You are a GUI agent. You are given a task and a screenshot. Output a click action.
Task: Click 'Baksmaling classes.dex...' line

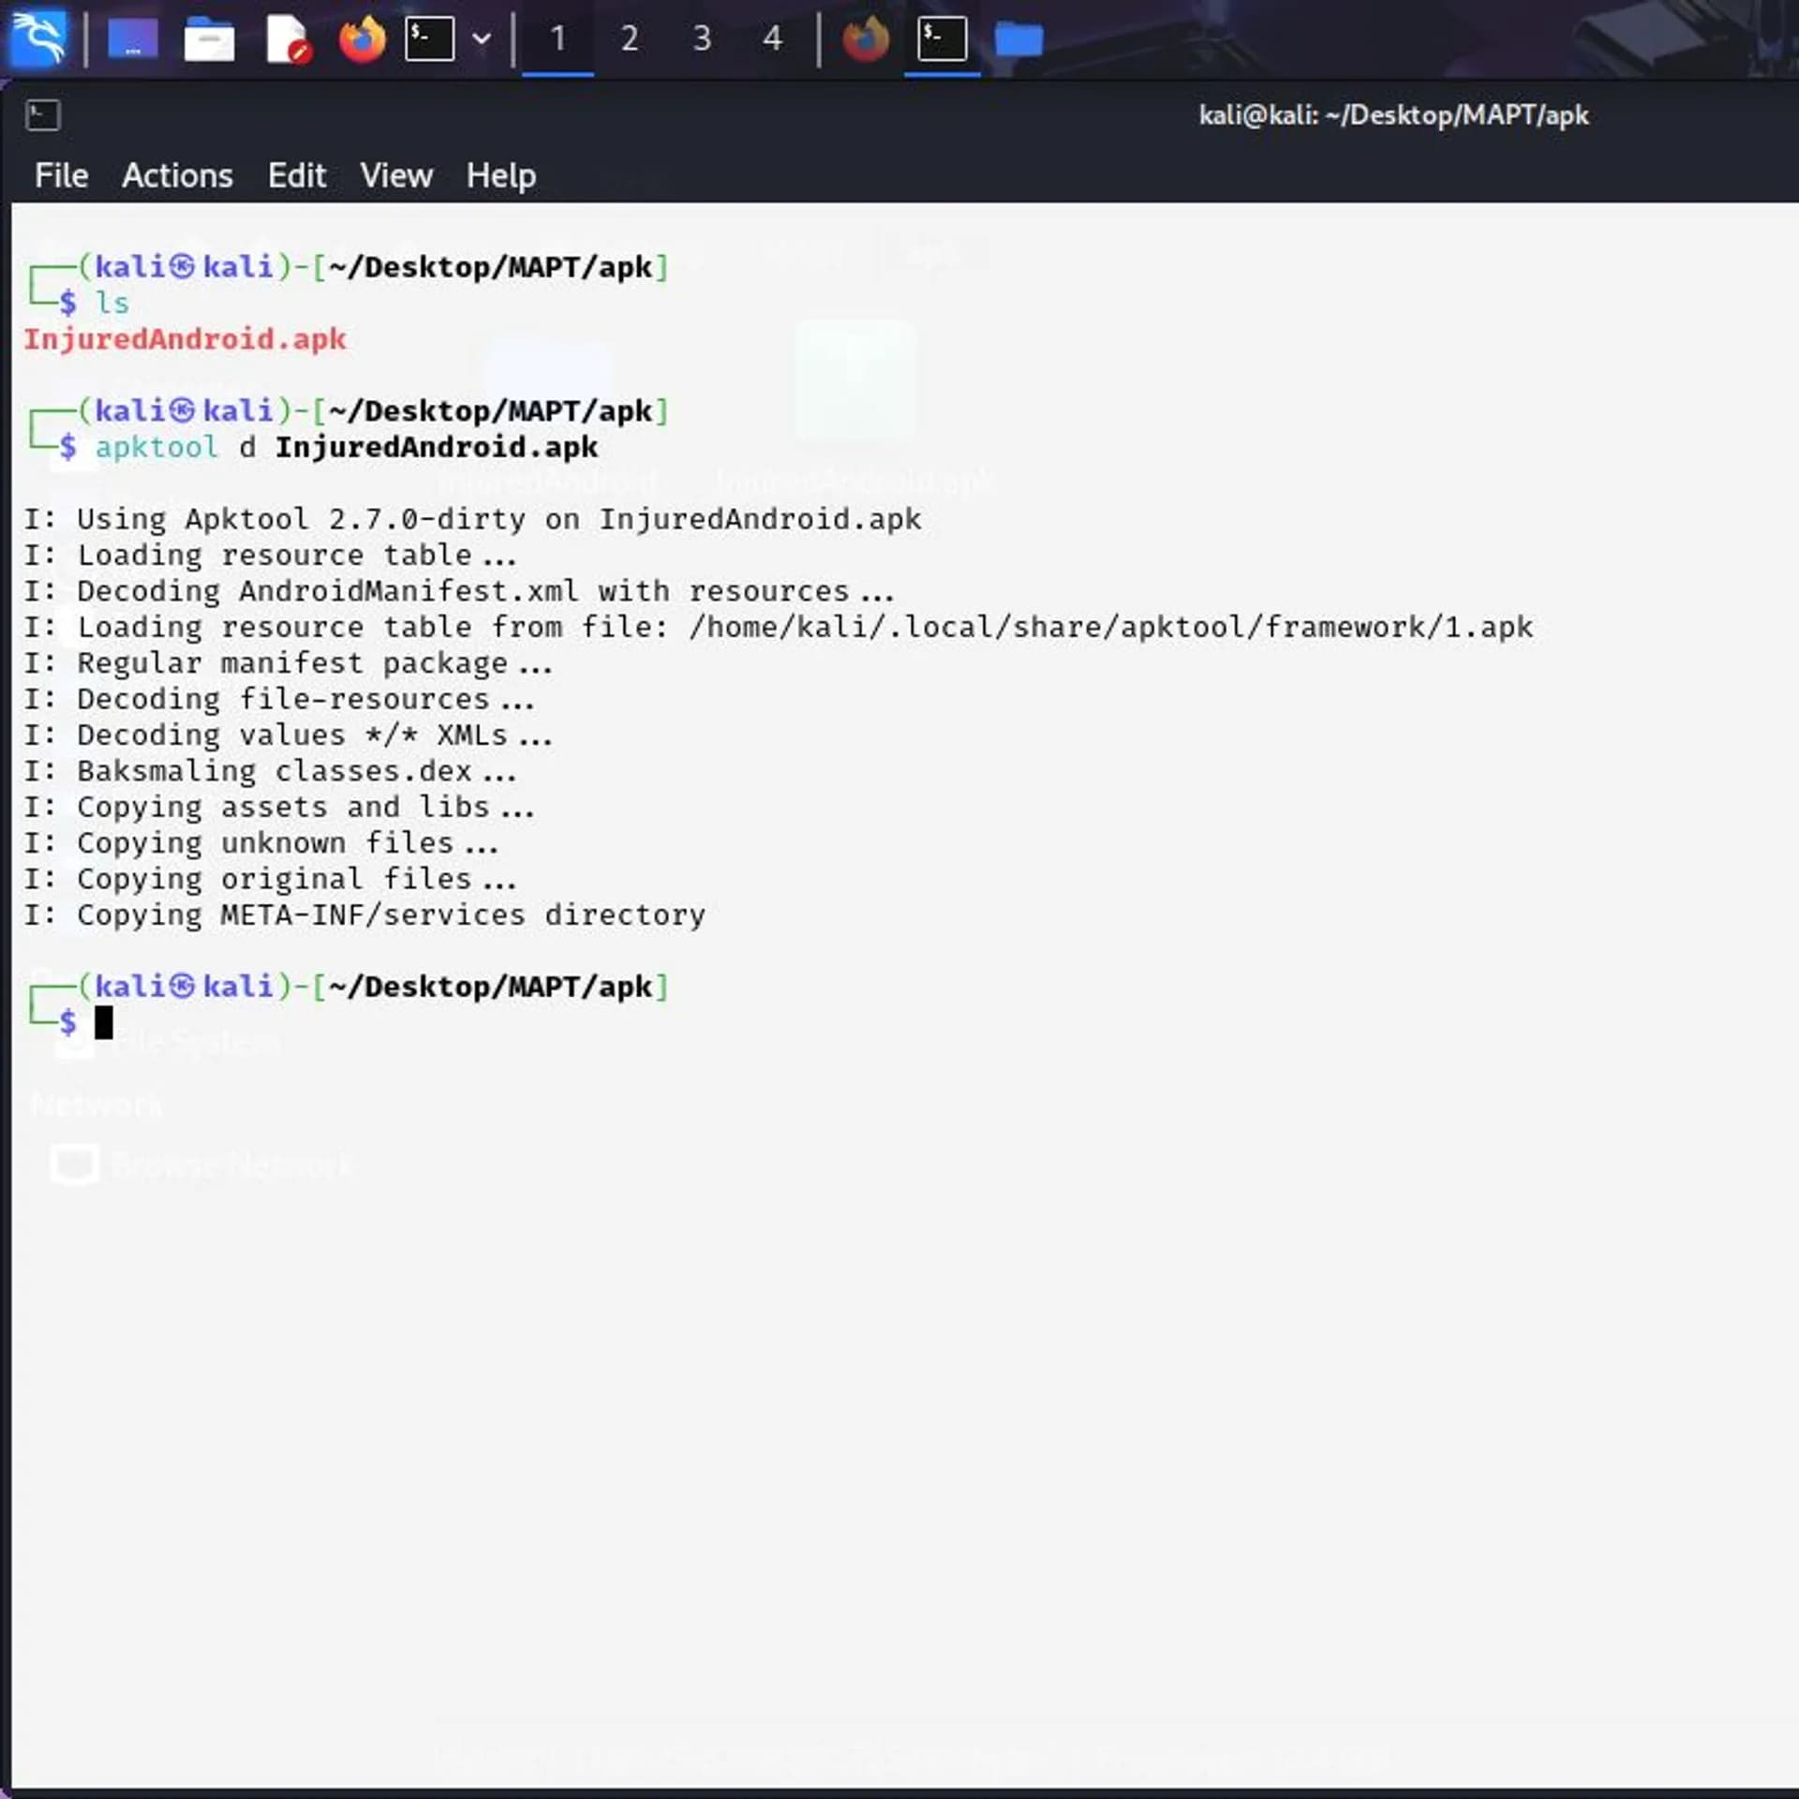pos(270,770)
